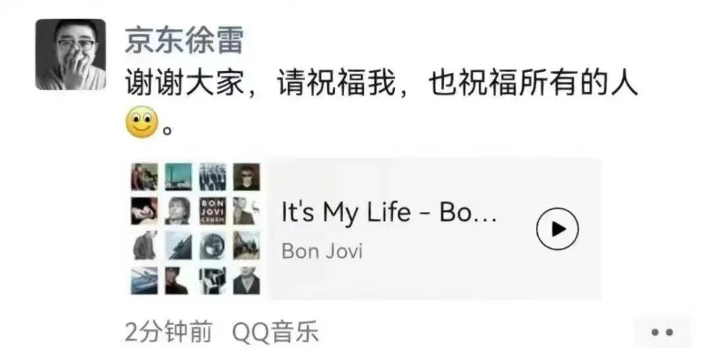Image resolution: width=711 pixels, height=348 pixels.
Task: Play the It's My Life song
Action: 558,228
